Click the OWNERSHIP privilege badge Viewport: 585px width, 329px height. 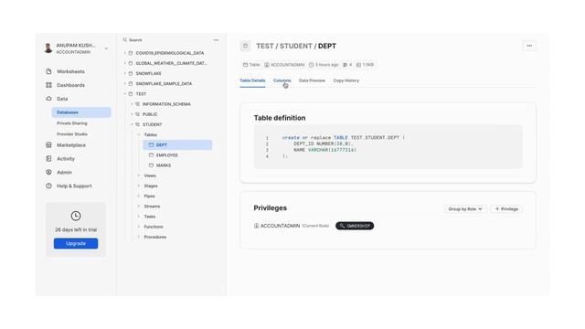click(x=355, y=226)
